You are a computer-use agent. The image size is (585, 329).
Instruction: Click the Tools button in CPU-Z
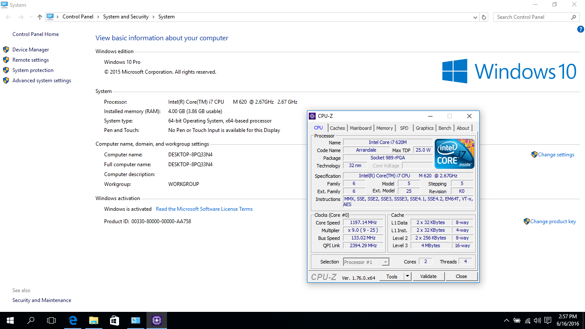[x=392, y=276]
